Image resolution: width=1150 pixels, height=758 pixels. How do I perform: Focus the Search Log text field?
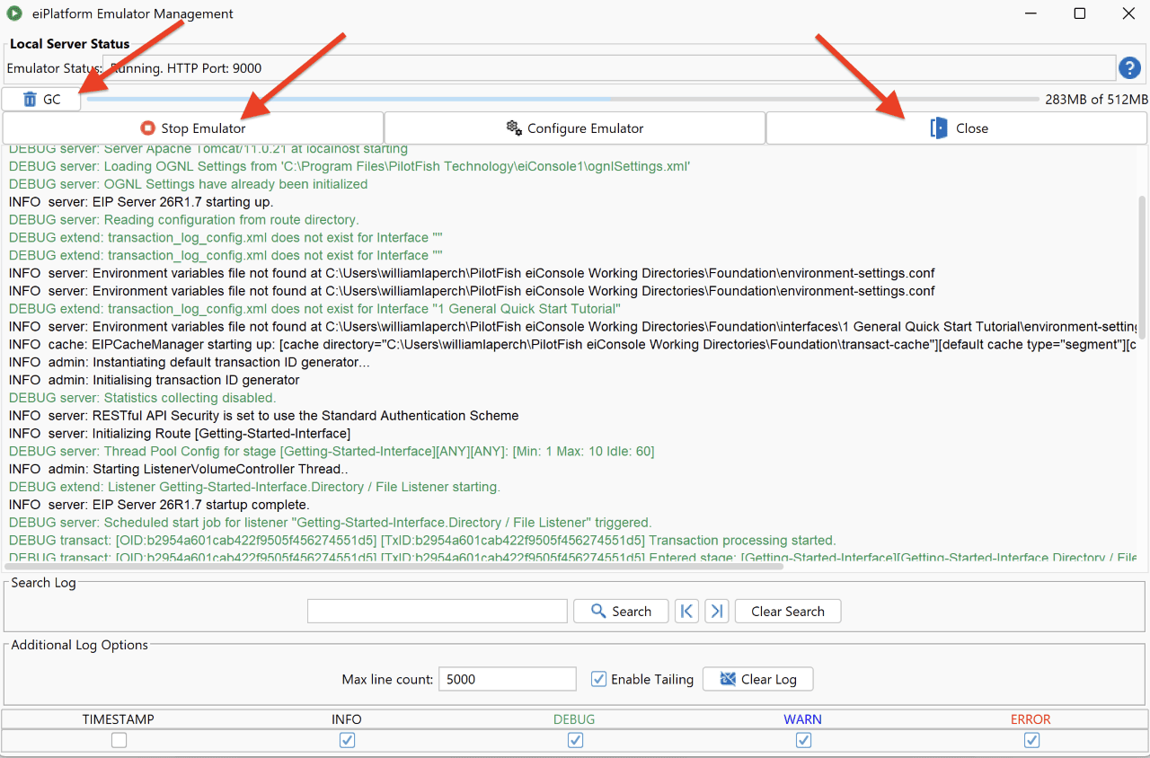[437, 612]
